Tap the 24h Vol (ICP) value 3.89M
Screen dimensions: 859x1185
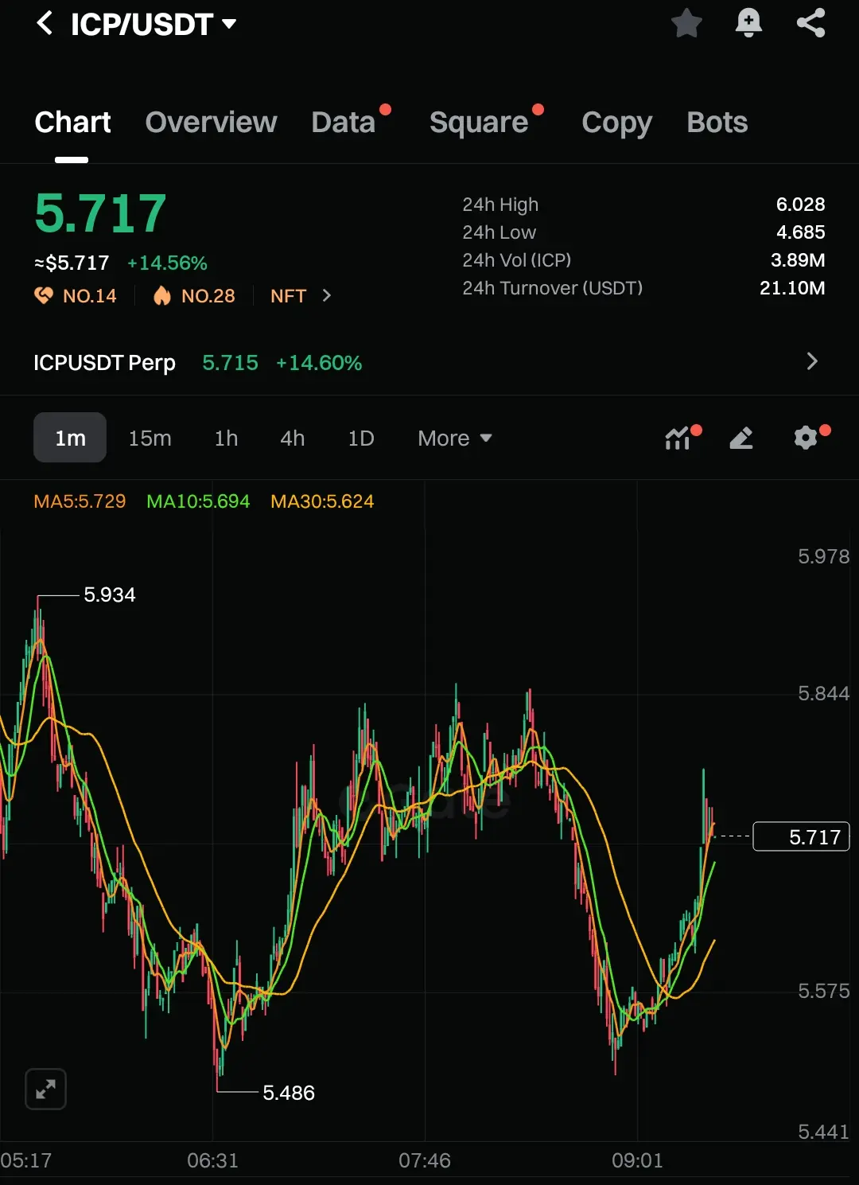click(x=798, y=260)
